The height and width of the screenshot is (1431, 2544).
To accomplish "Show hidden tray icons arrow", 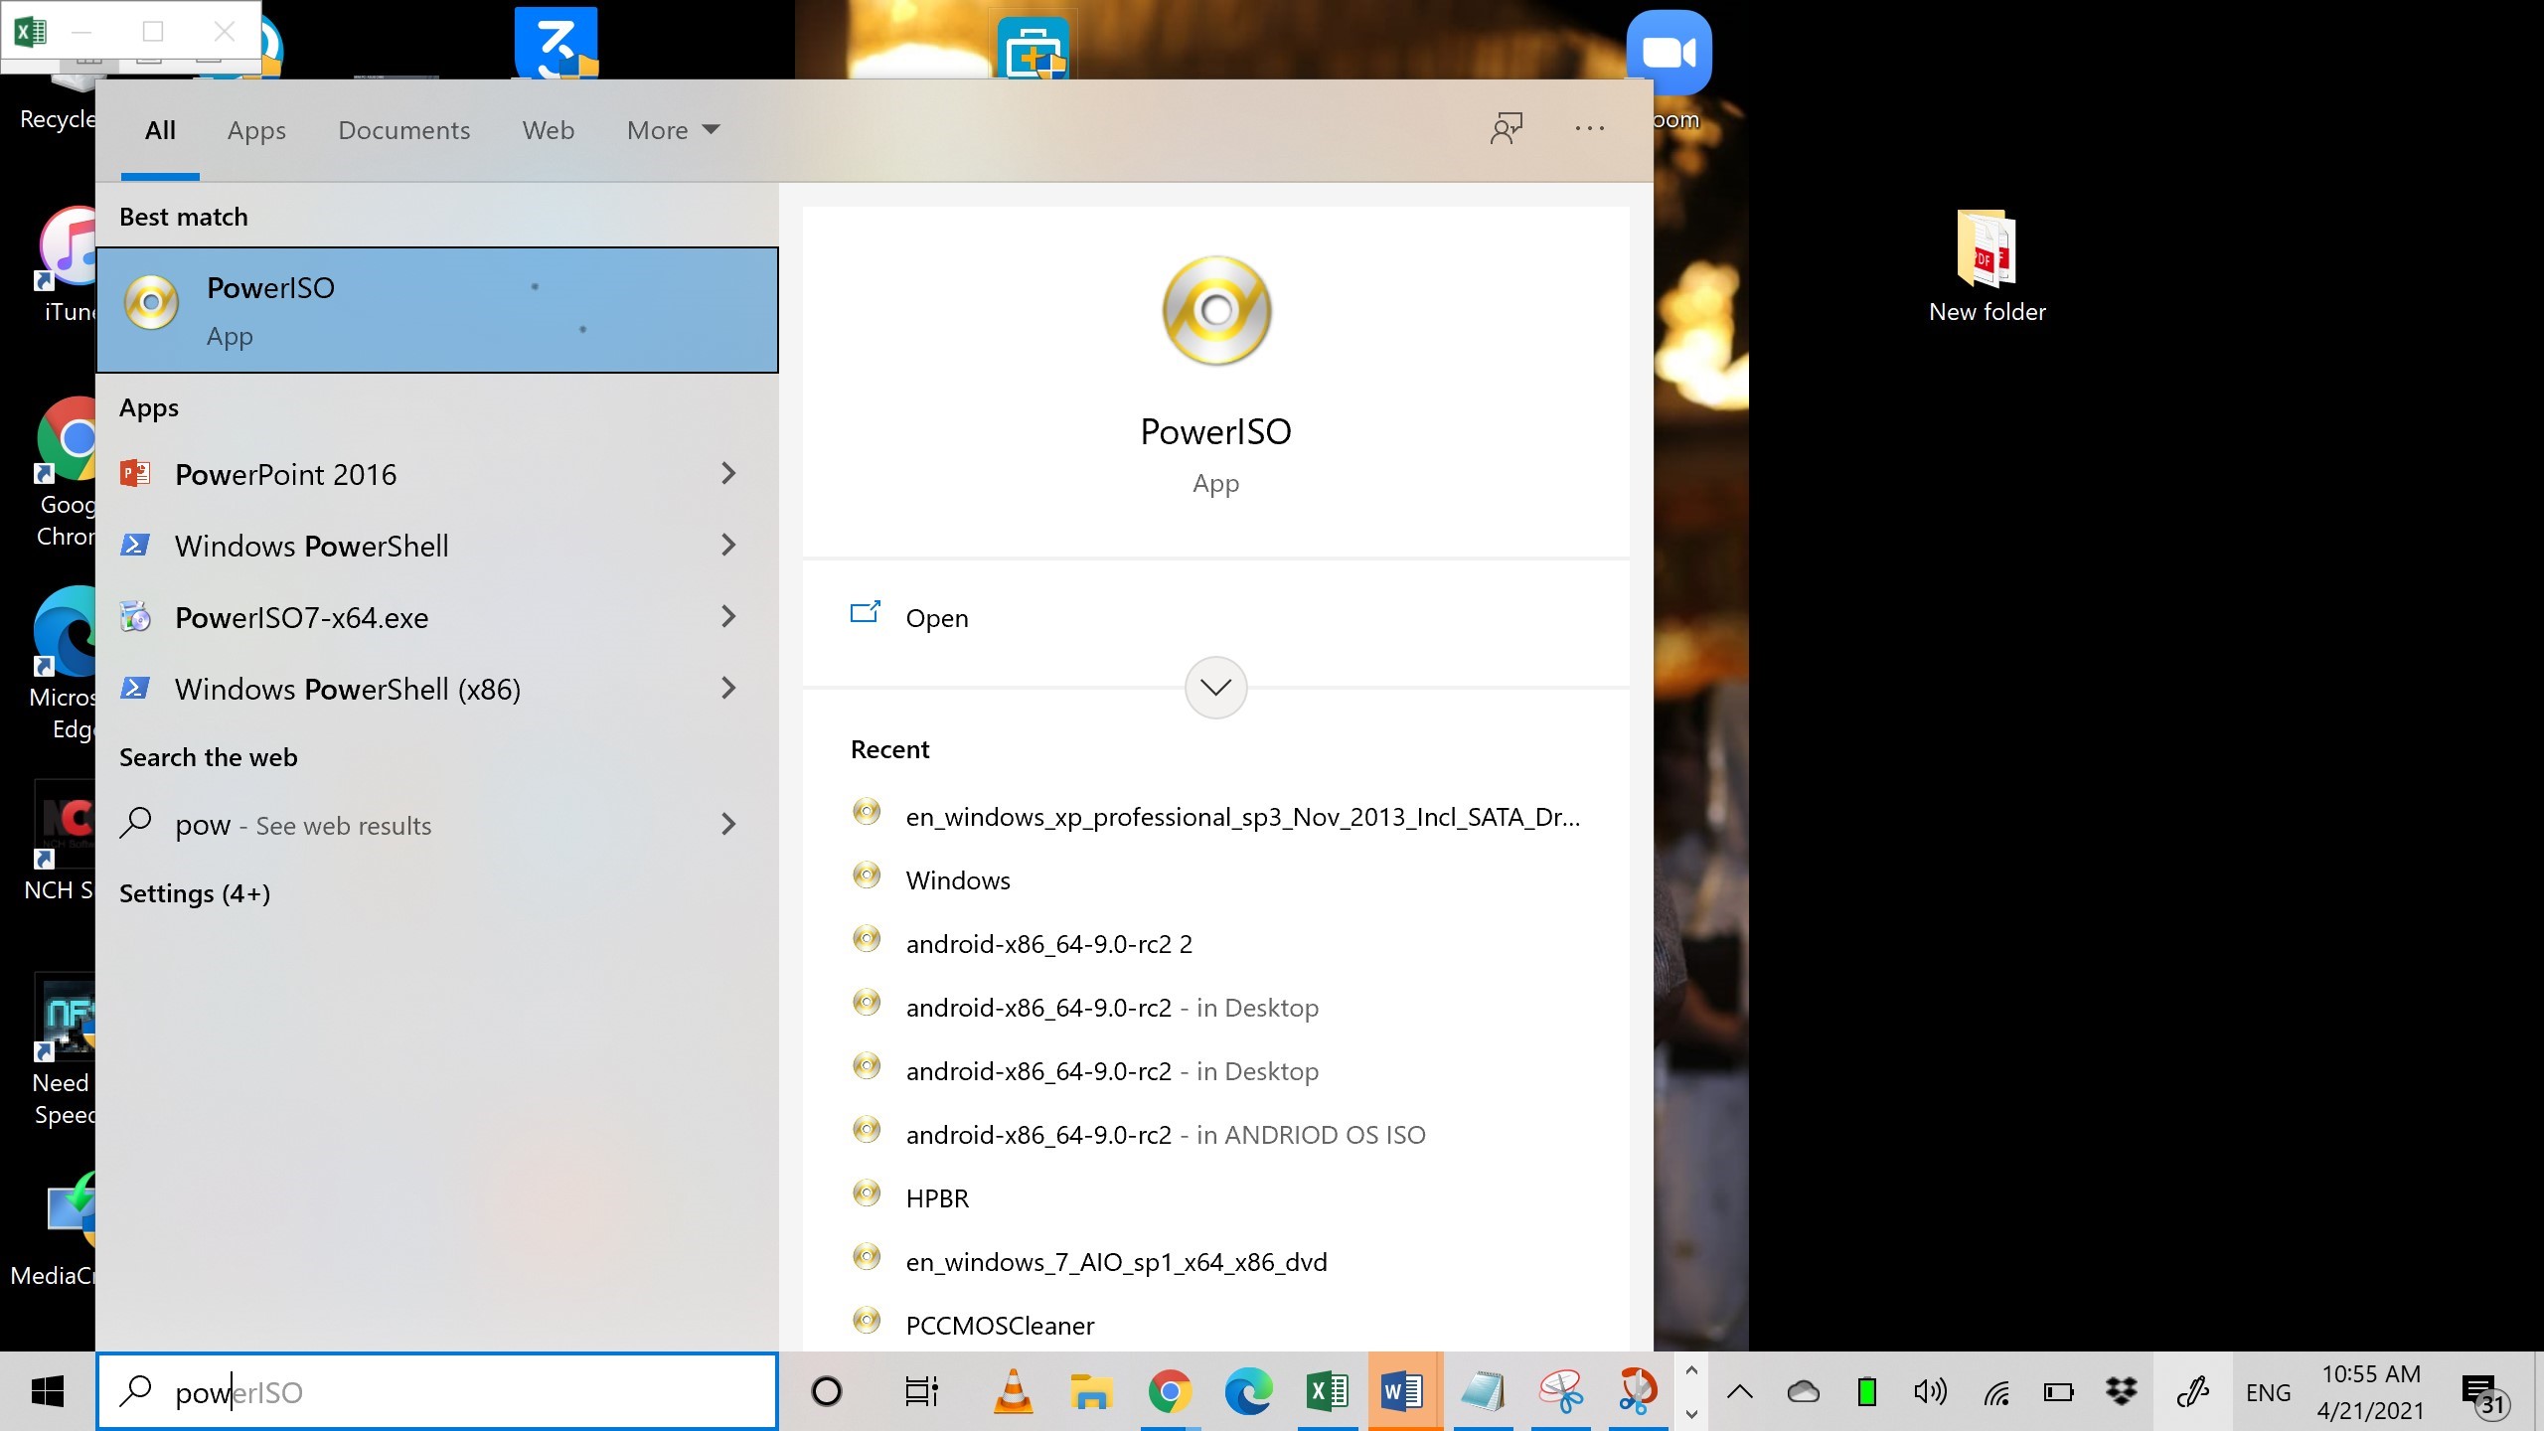I will click(x=1739, y=1391).
